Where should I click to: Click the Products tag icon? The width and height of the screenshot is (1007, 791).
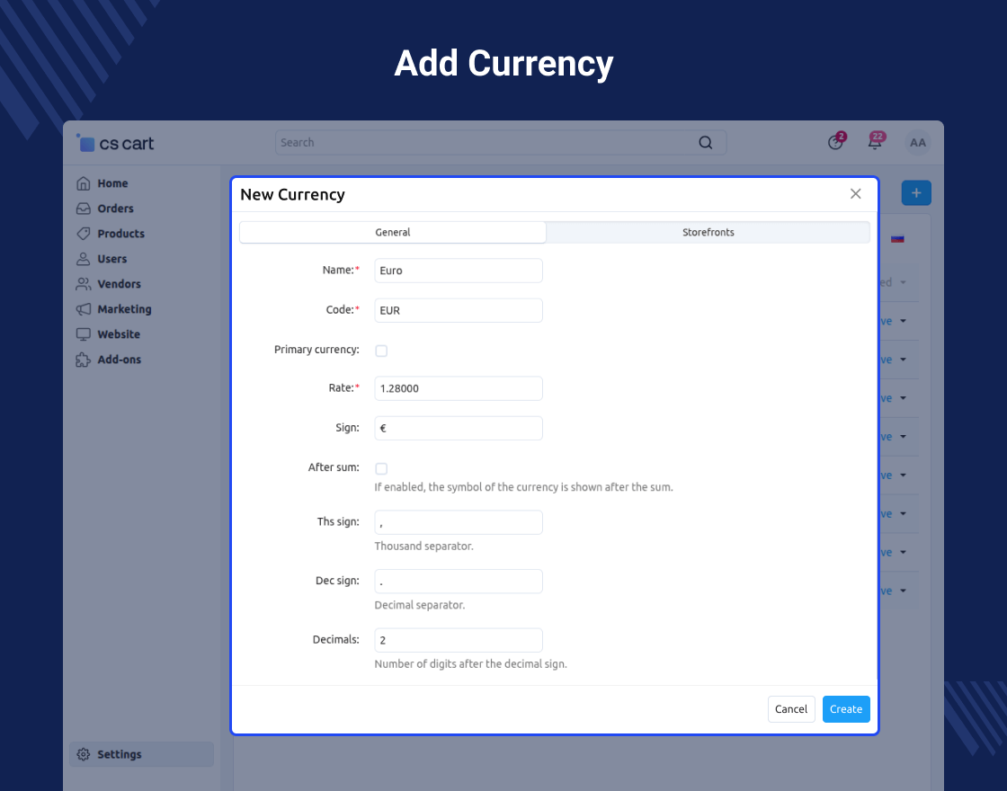[84, 234]
